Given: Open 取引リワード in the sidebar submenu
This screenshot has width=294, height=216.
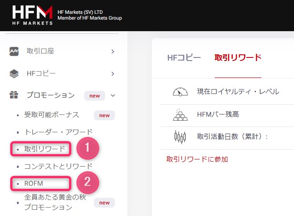Looking at the screenshot, I should [45, 149].
